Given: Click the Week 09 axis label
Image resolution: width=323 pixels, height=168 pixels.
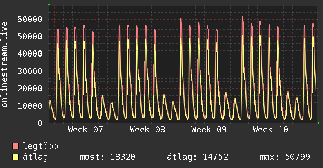Looking at the screenshot, I should coord(209,130).
